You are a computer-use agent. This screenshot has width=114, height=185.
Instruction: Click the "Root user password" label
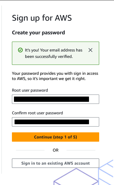(30, 90)
